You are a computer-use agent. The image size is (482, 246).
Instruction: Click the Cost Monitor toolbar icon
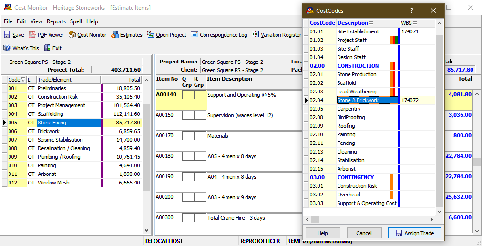click(x=72, y=35)
